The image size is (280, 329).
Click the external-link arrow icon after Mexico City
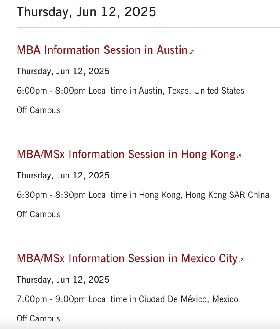coord(242,260)
